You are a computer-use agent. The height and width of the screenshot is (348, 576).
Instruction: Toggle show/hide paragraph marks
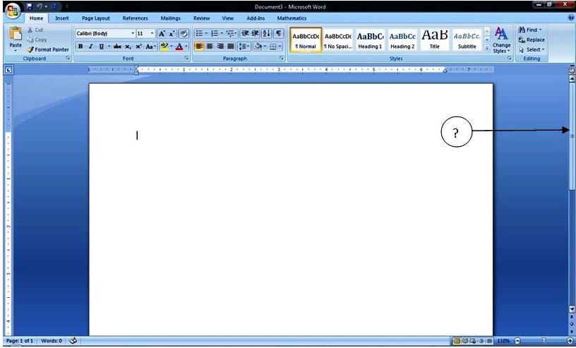pyautogui.click(x=279, y=34)
